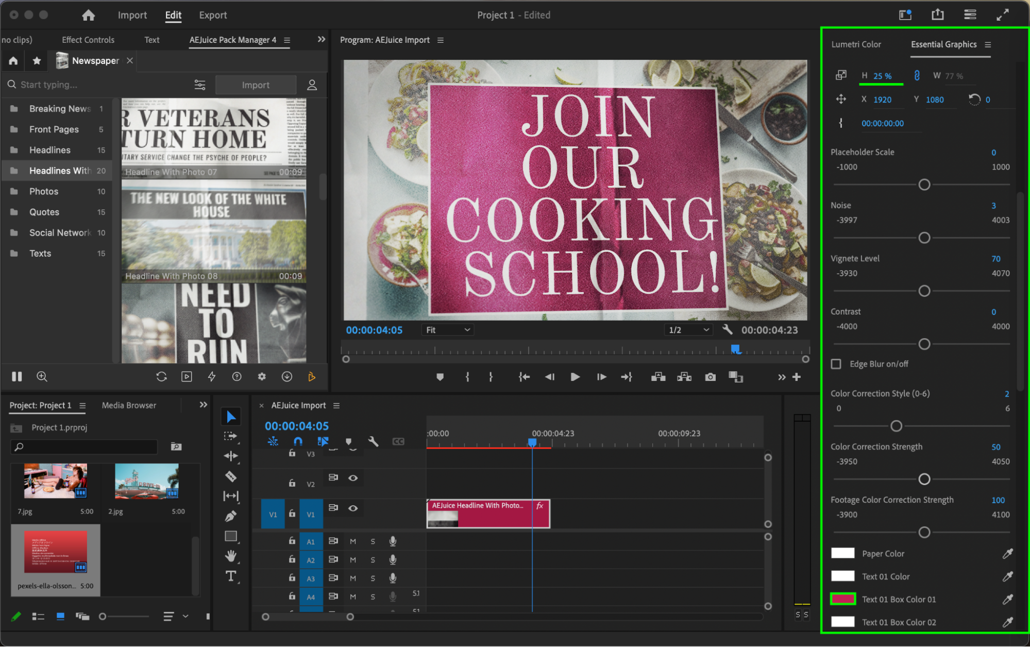1030x647 pixels.
Task: Select the Type tool
Action: coord(231,576)
